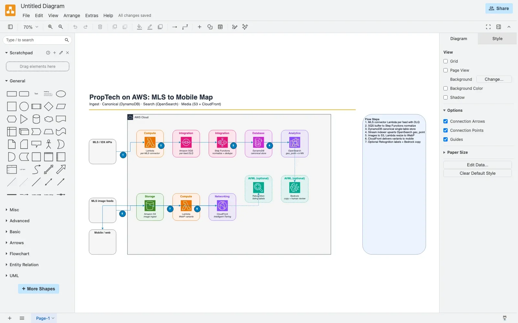Uncheck Connection Arrows option
This screenshot has width=518, height=323.
pos(446,121)
